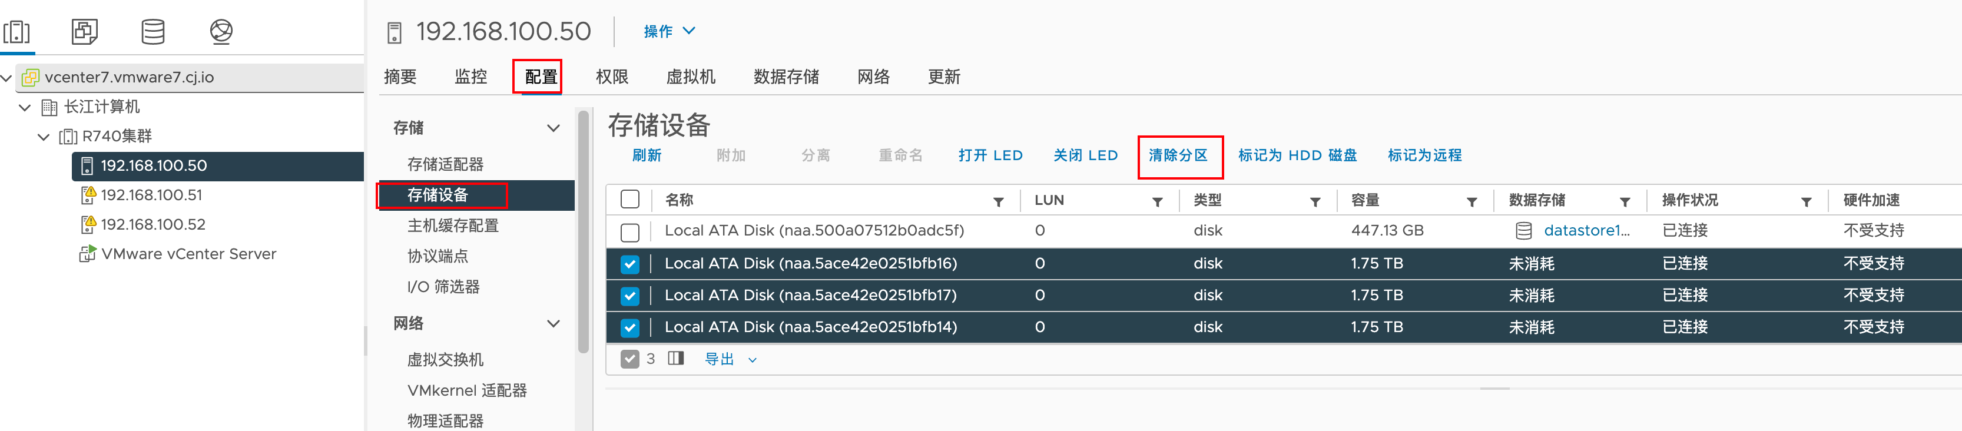Collapse the R740集群 cluster tree node
The image size is (1962, 431).
(44, 137)
